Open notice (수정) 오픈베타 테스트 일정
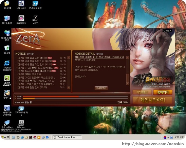The width and height of the screenshot is (186, 148). (x=36, y=78)
